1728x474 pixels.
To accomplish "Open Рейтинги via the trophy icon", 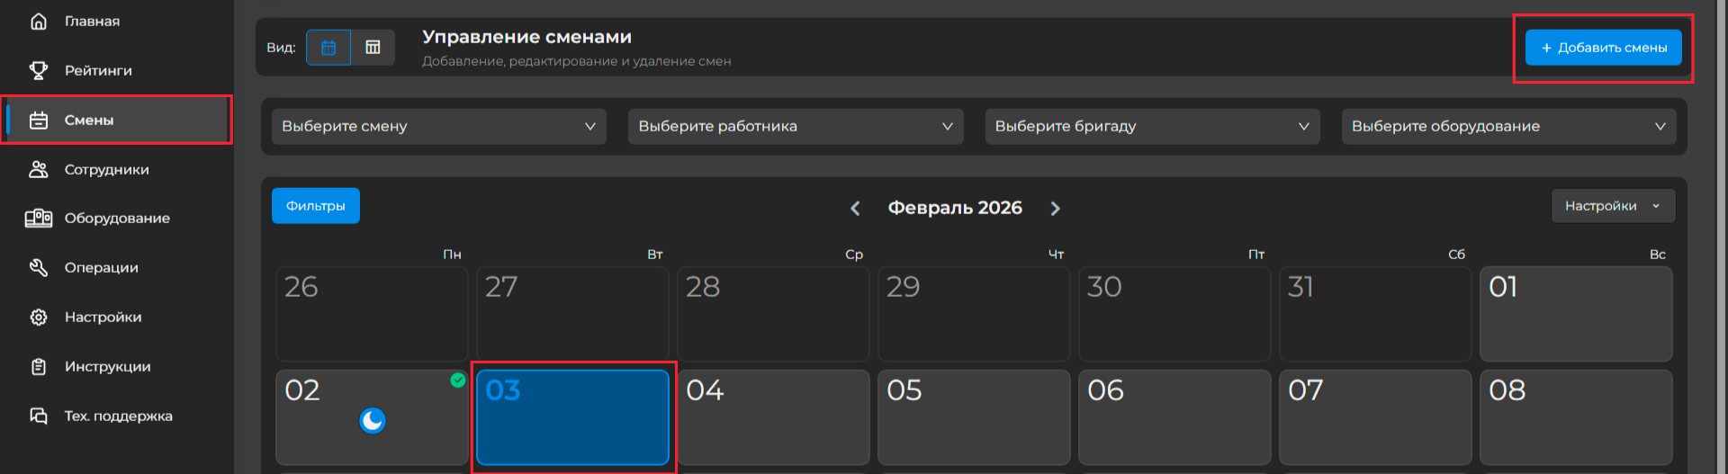I will [x=39, y=70].
